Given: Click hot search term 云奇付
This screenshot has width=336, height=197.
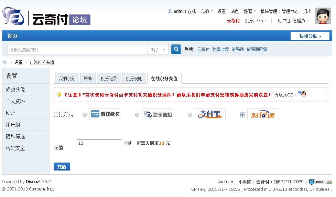Looking at the screenshot, I should 203,49.
